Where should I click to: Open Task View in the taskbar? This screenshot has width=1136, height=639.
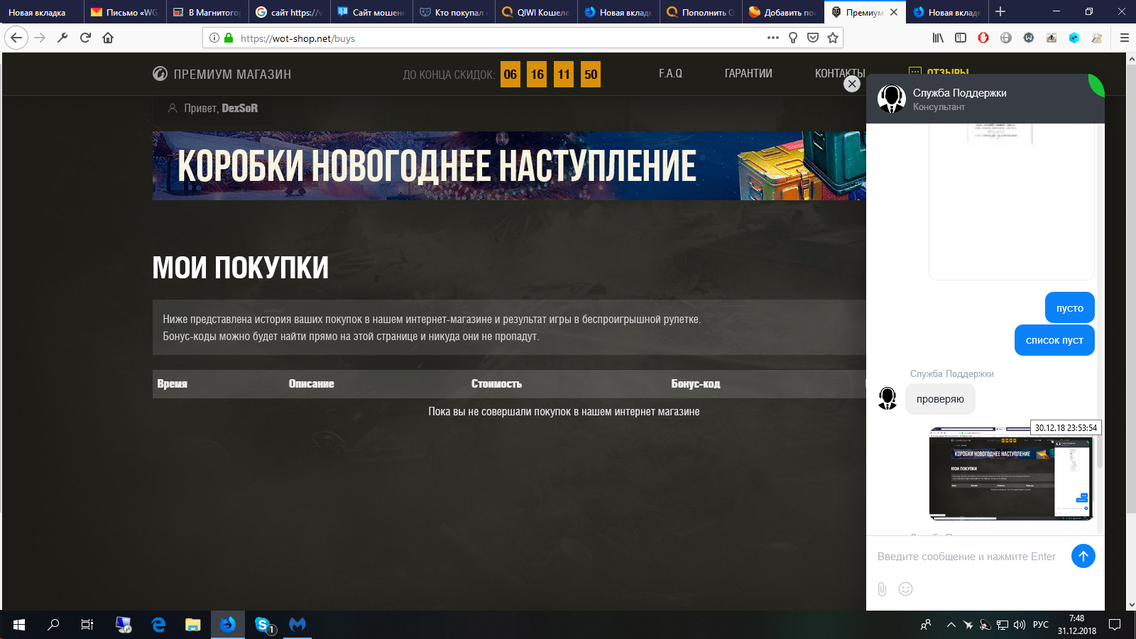[87, 625]
